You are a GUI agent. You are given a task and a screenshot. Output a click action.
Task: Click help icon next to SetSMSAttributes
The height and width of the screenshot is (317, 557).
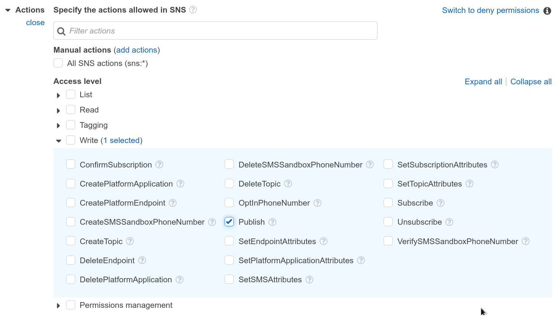(x=309, y=280)
